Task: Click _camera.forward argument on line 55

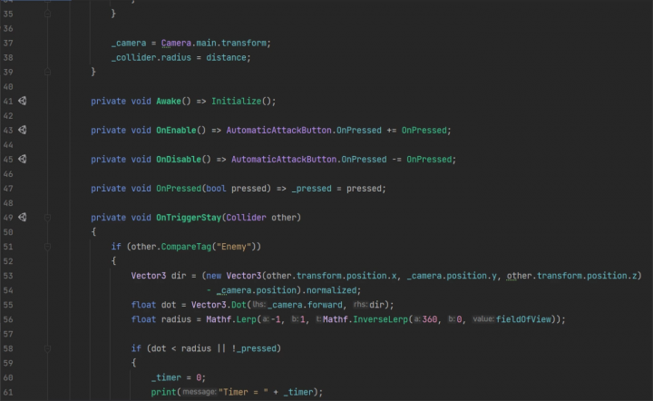Action: click(305, 305)
